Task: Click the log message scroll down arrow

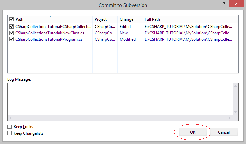Action: click(235, 112)
